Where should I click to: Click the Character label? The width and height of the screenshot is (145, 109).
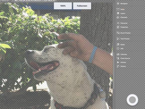pos(124,23)
